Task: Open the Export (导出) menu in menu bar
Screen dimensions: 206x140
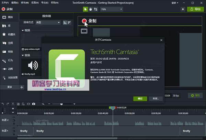Action: tap(45, 3)
